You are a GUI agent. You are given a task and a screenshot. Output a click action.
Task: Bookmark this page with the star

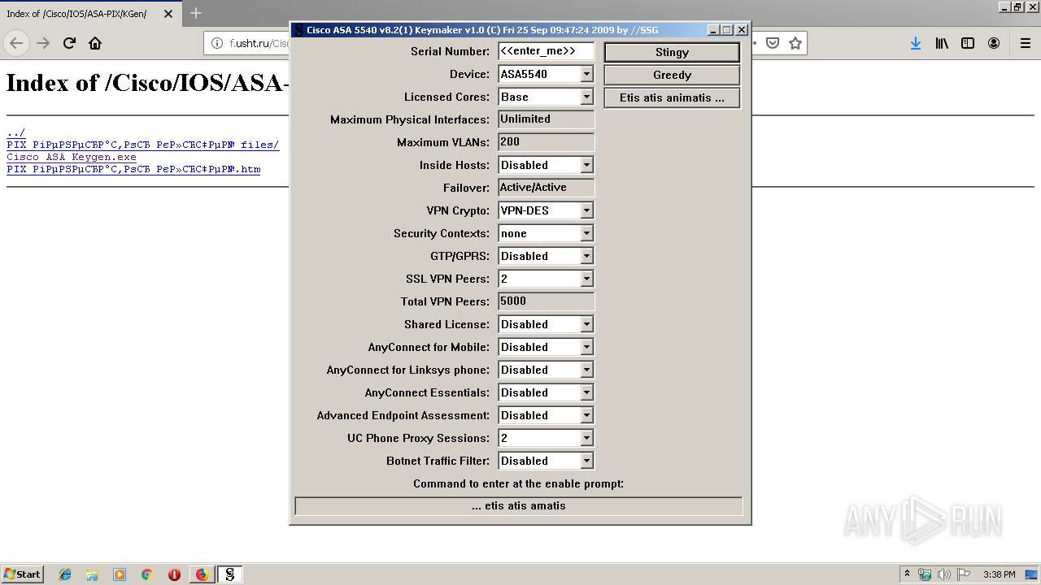coord(795,43)
